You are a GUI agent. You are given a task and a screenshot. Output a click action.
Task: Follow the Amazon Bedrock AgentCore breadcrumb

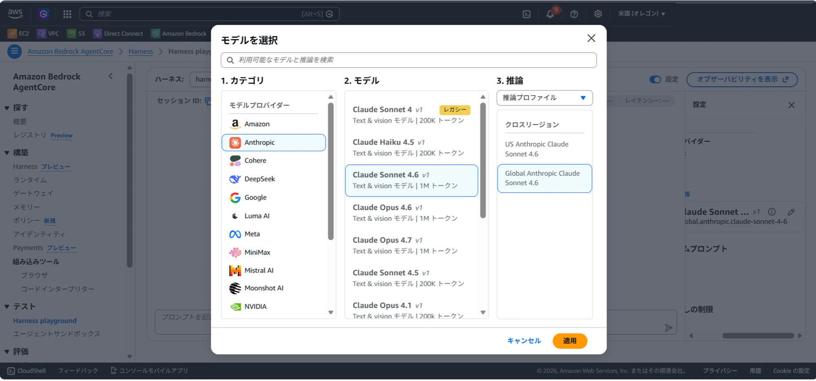[x=70, y=51]
